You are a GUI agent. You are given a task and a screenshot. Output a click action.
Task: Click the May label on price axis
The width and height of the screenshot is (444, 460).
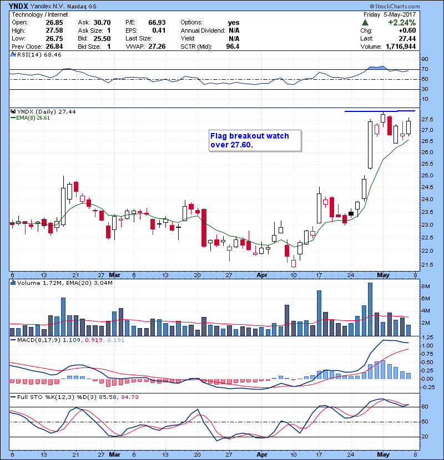[x=383, y=275]
